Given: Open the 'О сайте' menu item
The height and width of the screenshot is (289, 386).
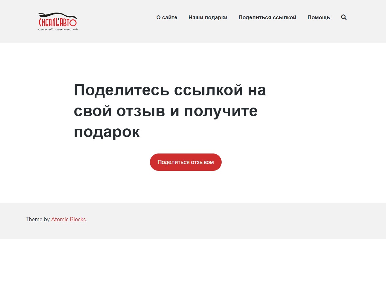Looking at the screenshot, I should pyautogui.click(x=167, y=17).
